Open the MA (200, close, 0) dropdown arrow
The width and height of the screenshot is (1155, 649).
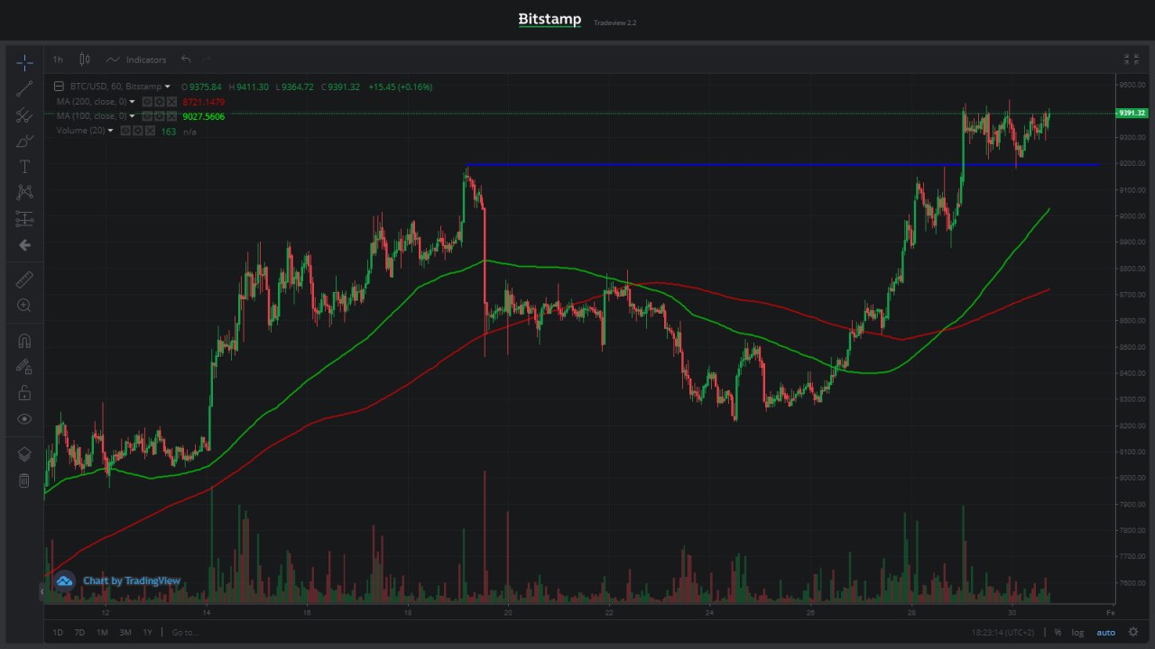tap(133, 102)
